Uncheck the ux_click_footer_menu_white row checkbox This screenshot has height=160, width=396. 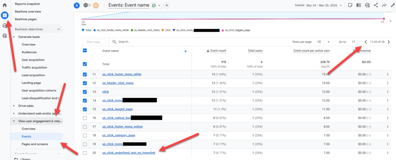coord(85,75)
